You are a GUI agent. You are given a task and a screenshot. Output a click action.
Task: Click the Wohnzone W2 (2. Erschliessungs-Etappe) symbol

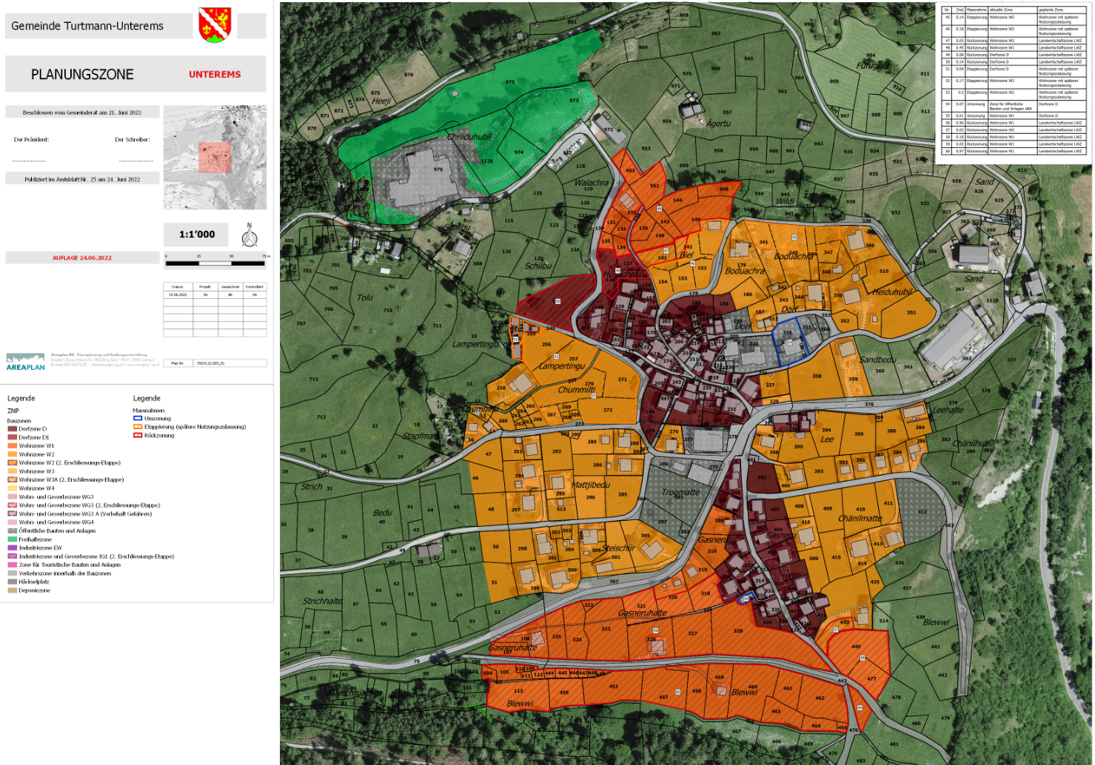[x=12, y=463]
